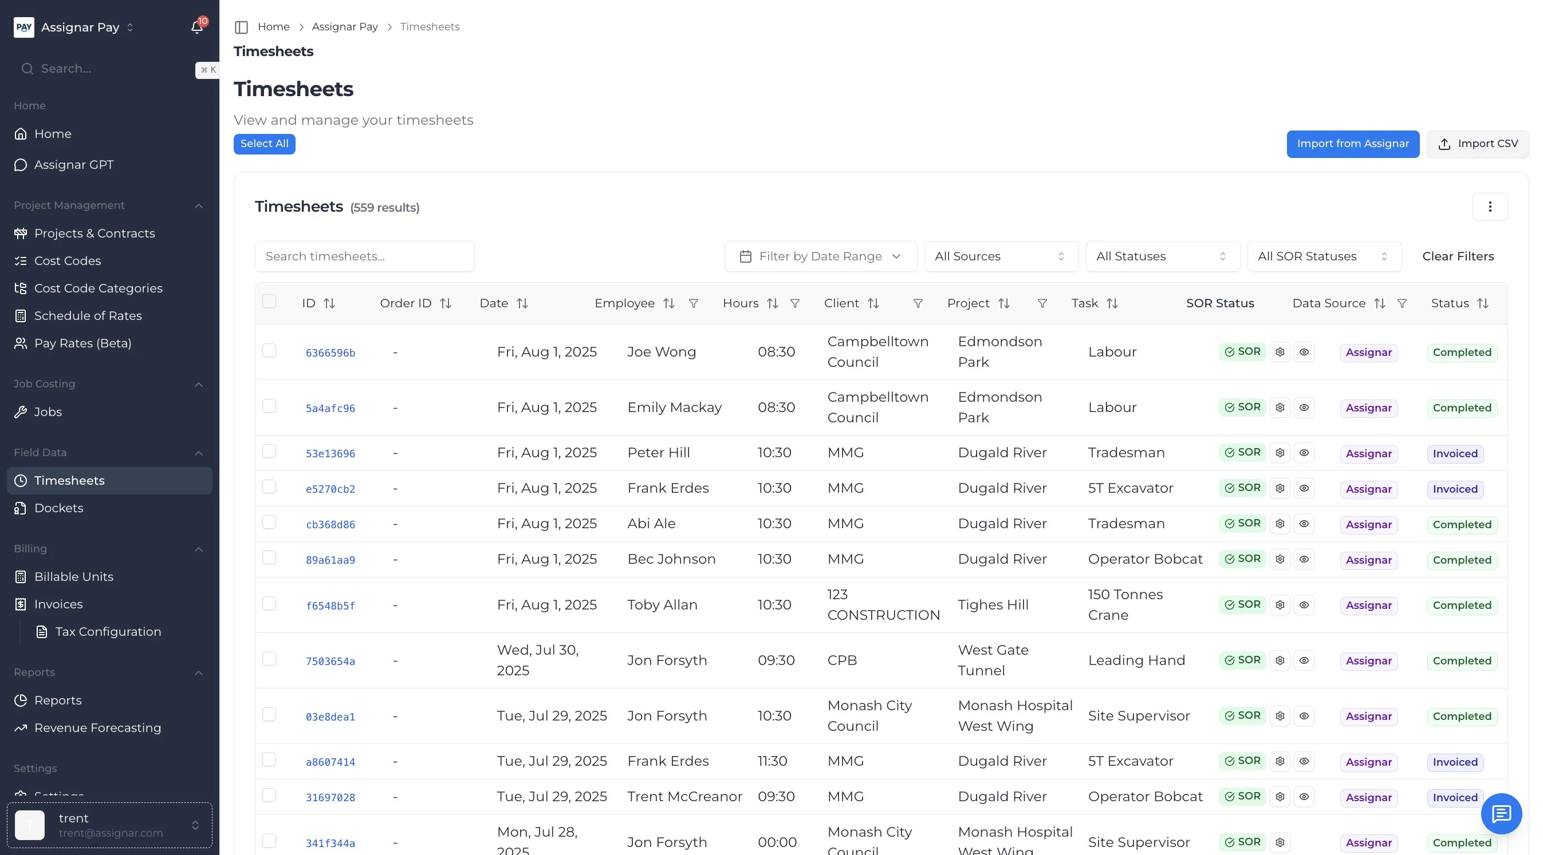Click the Employee column filter icon

pos(693,304)
